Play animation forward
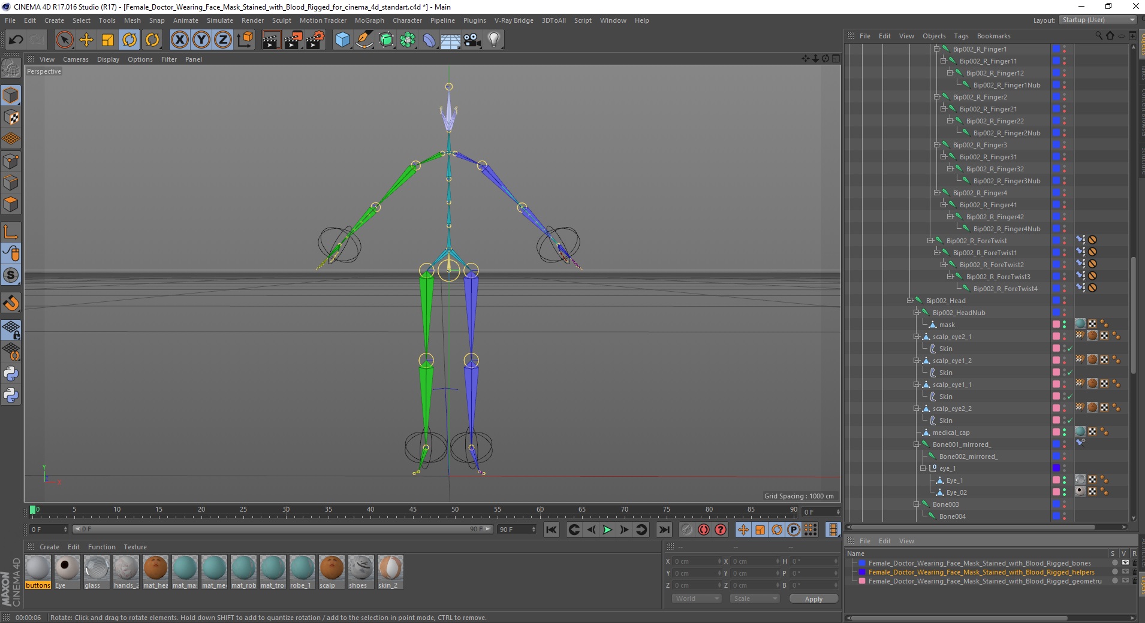 point(607,530)
